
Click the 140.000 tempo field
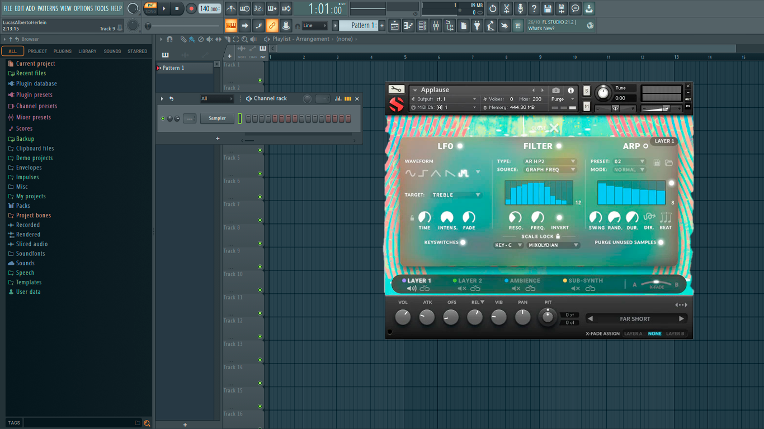[x=210, y=9]
